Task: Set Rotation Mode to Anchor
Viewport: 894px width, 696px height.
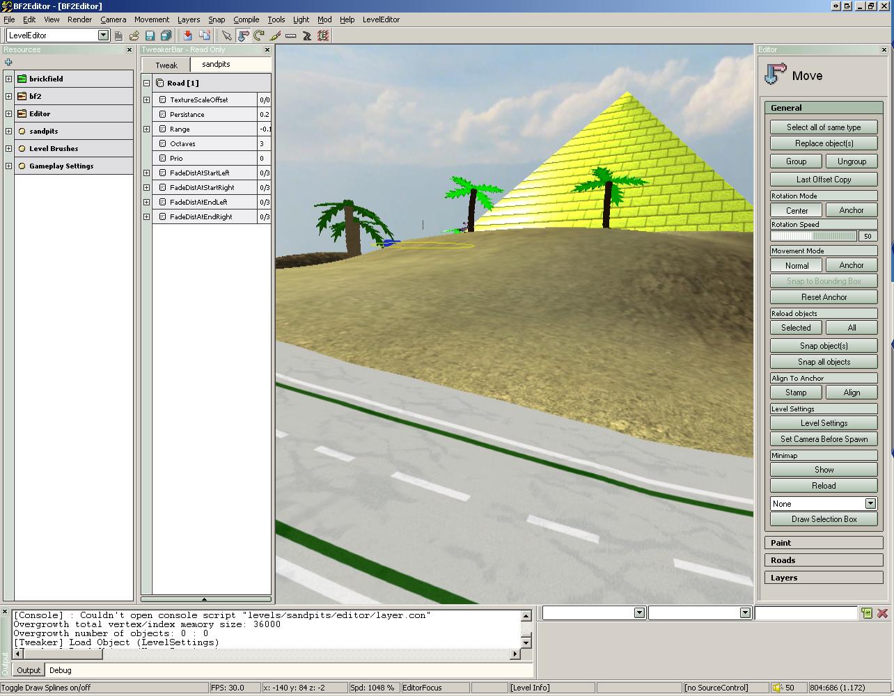Action: (x=851, y=210)
